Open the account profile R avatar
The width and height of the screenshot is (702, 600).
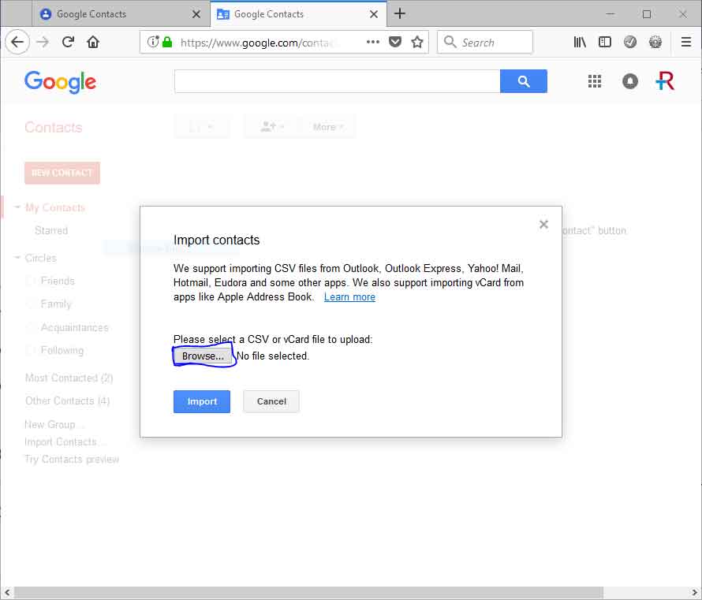665,81
